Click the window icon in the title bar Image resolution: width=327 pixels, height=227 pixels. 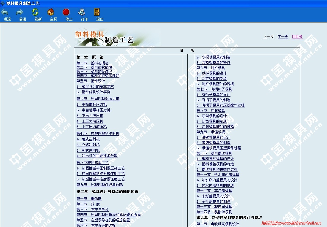(x=3, y=3)
